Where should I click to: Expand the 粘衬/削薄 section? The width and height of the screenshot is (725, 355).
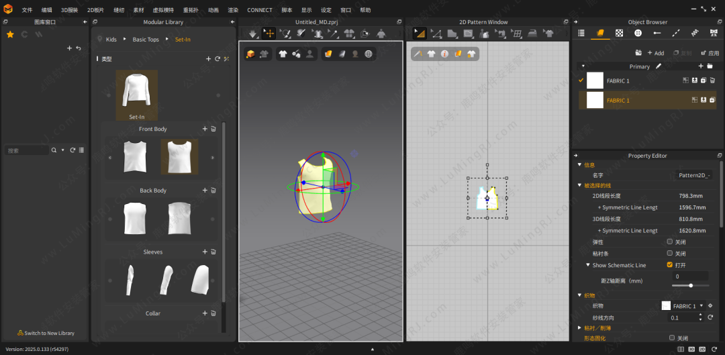coord(580,327)
